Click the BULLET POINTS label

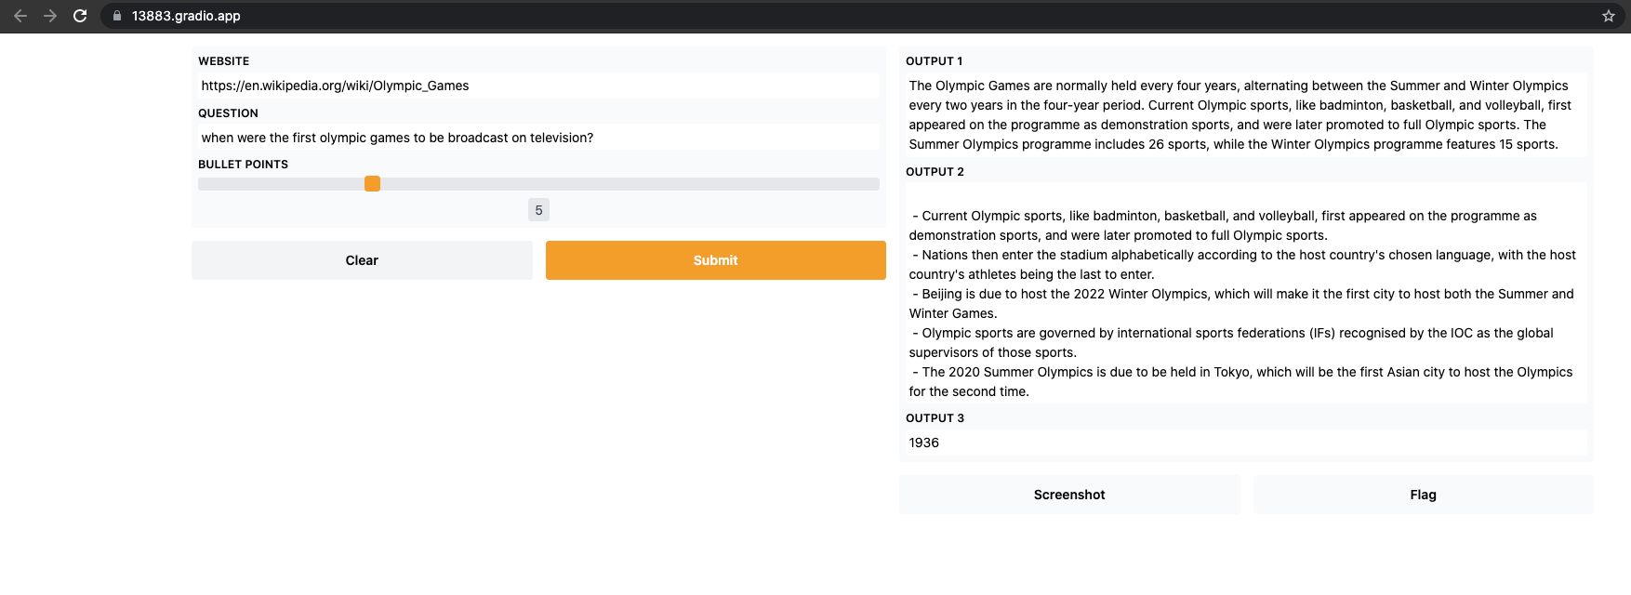coord(243,165)
